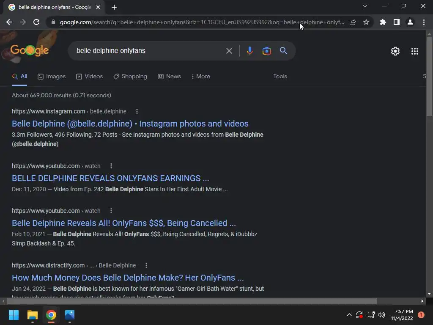The height and width of the screenshot is (325, 433).
Task: Show hidden system tray icons
Action: [349, 315]
